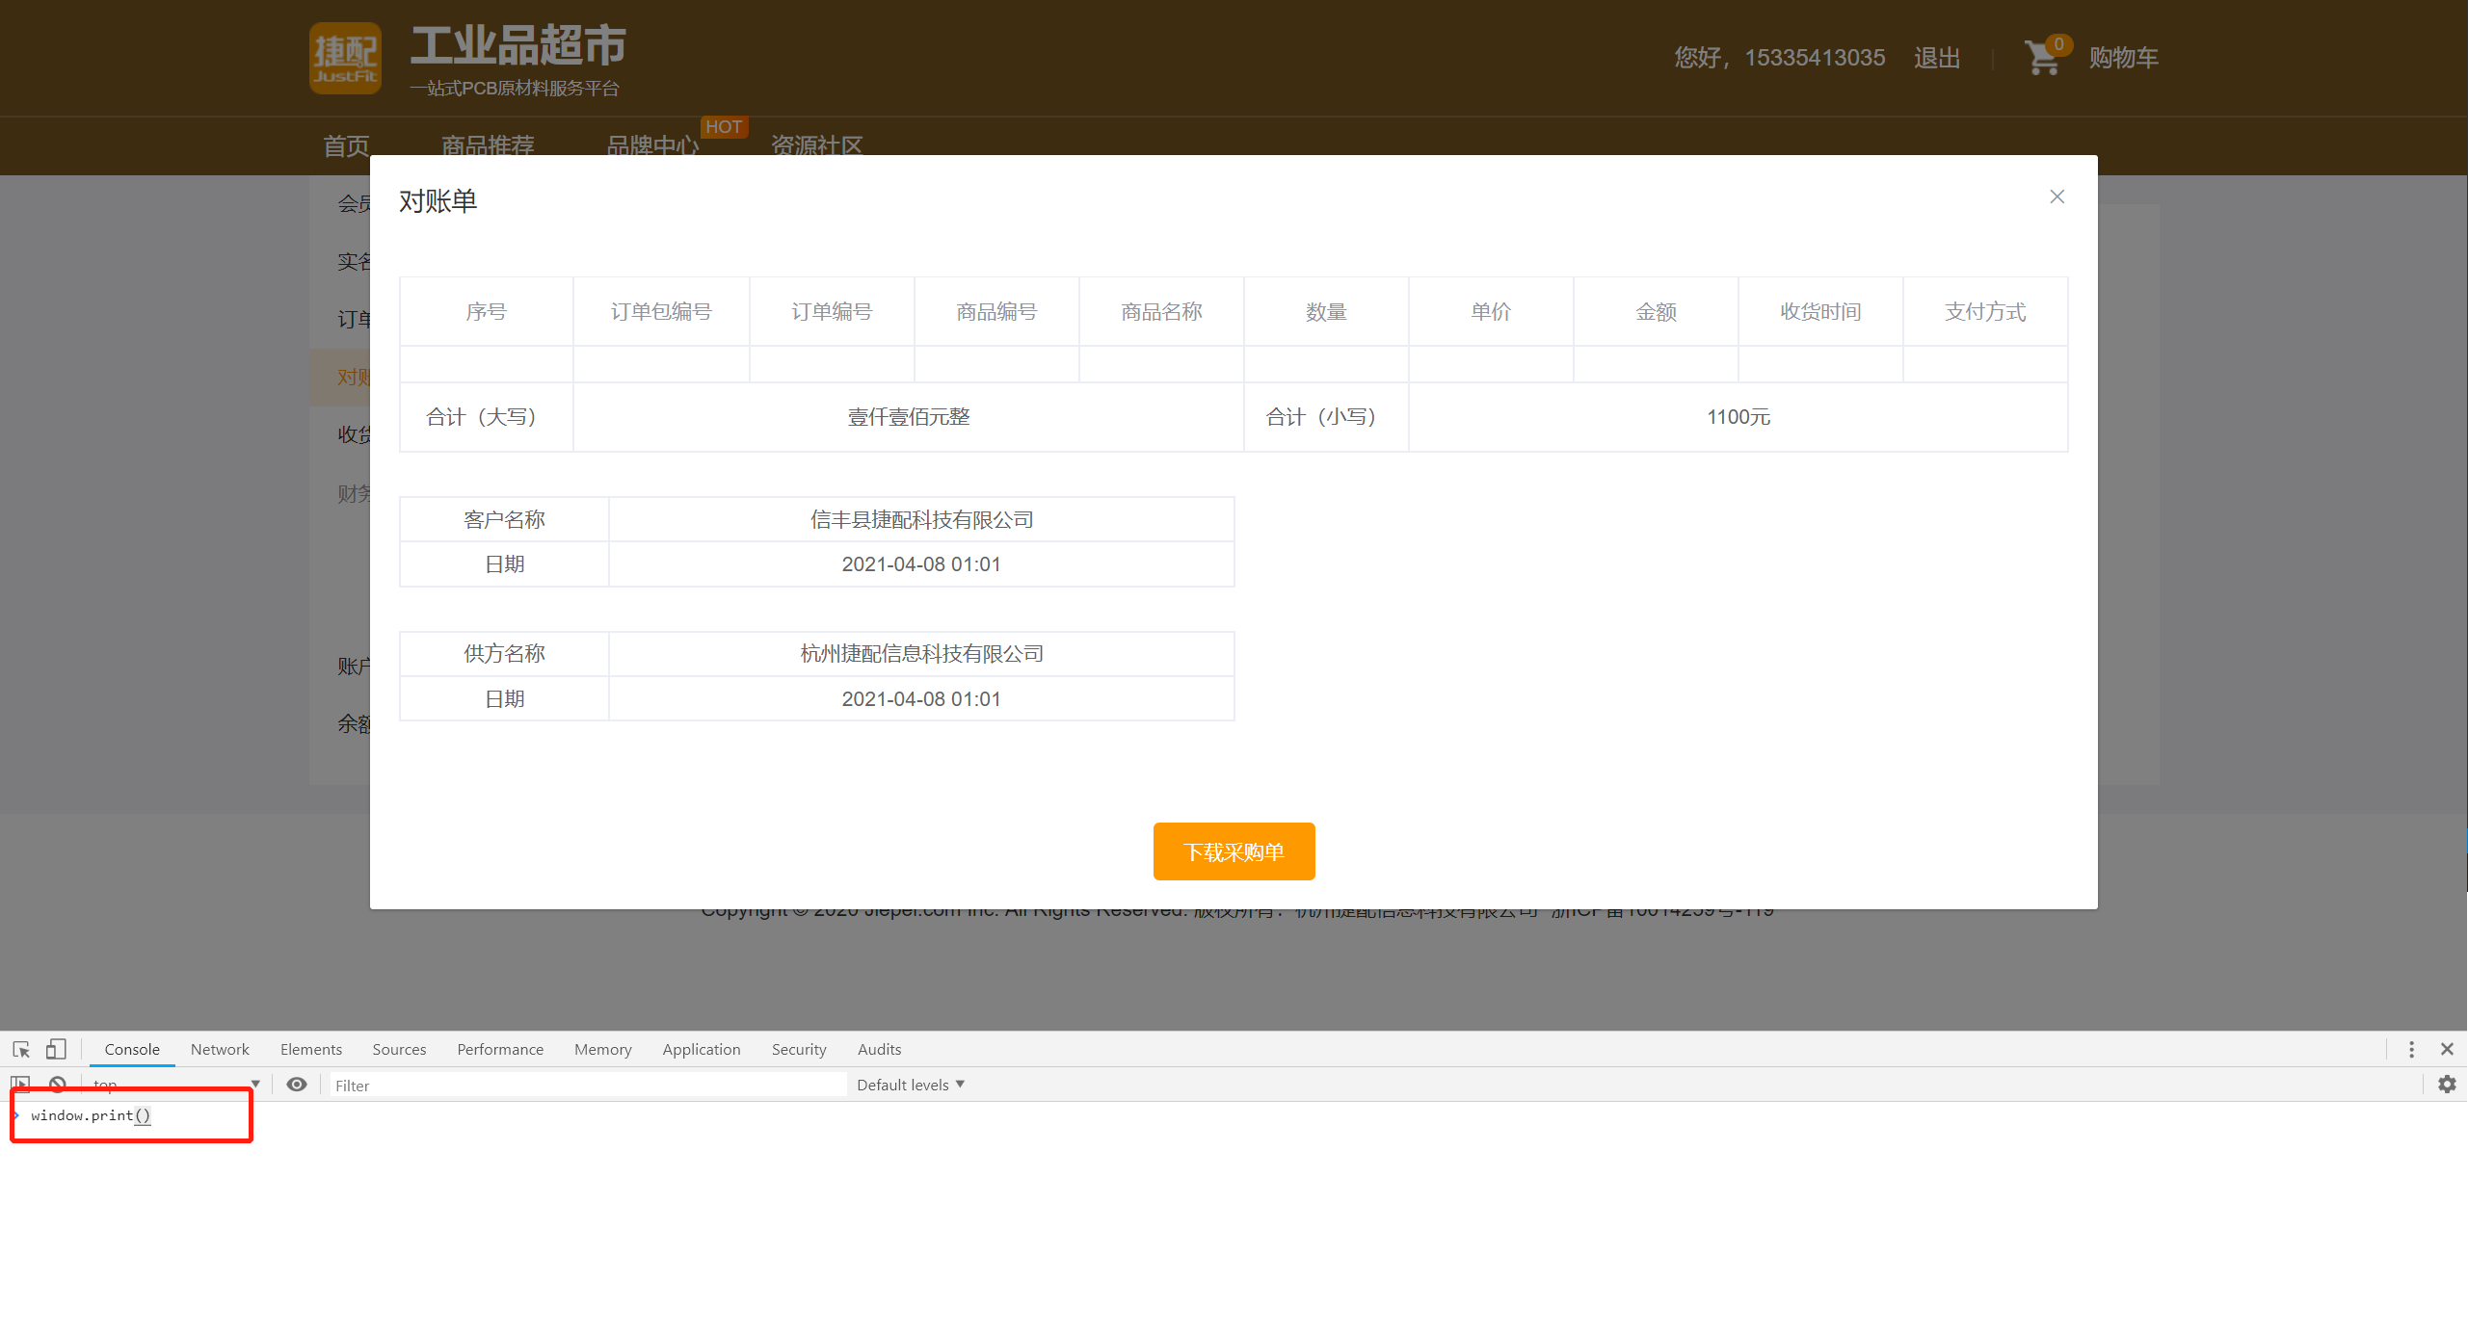
Task: Click the 下载采购单 button
Action: click(x=1234, y=851)
